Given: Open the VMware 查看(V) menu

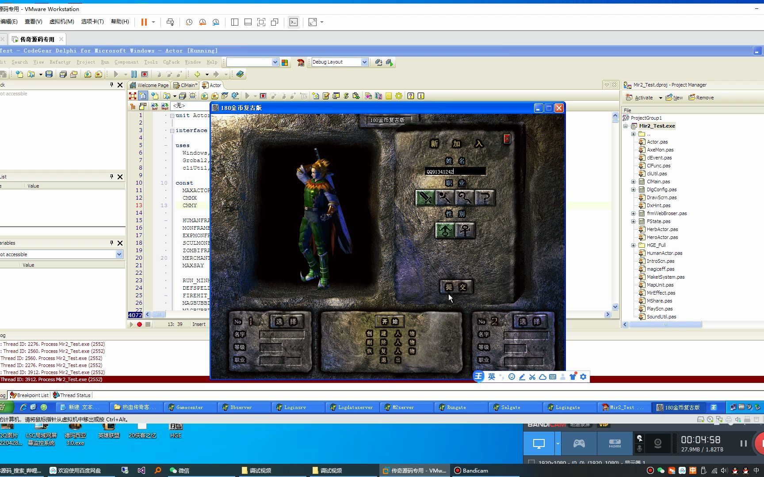Looking at the screenshot, I should pyautogui.click(x=33, y=22).
